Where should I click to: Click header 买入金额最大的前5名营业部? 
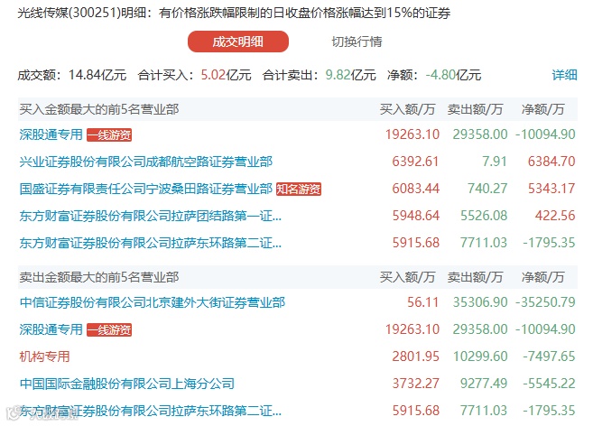[99, 109]
